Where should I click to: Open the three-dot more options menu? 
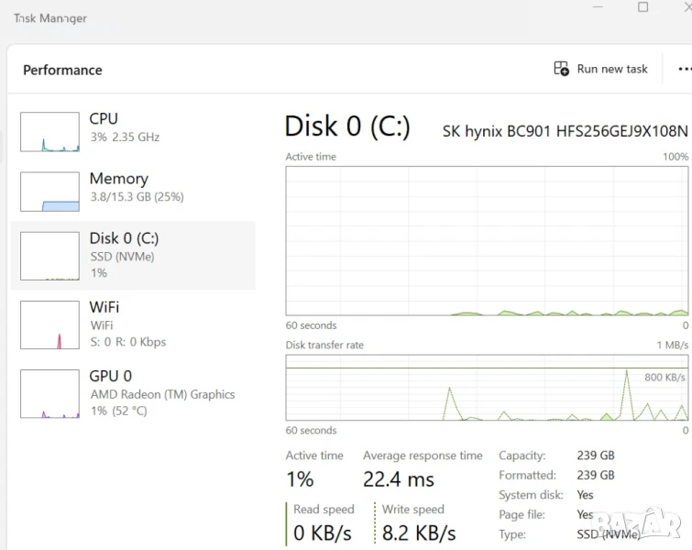pyautogui.click(x=684, y=69)
